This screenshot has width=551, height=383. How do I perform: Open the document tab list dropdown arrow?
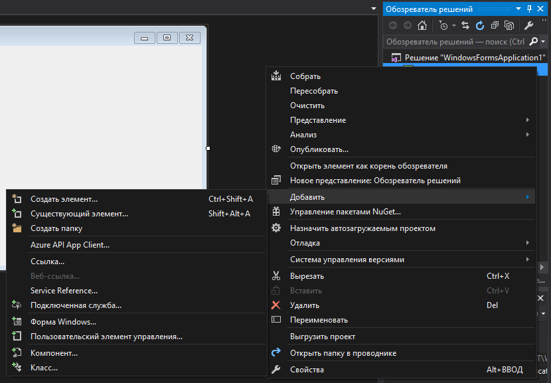click(x=374, y=9)
